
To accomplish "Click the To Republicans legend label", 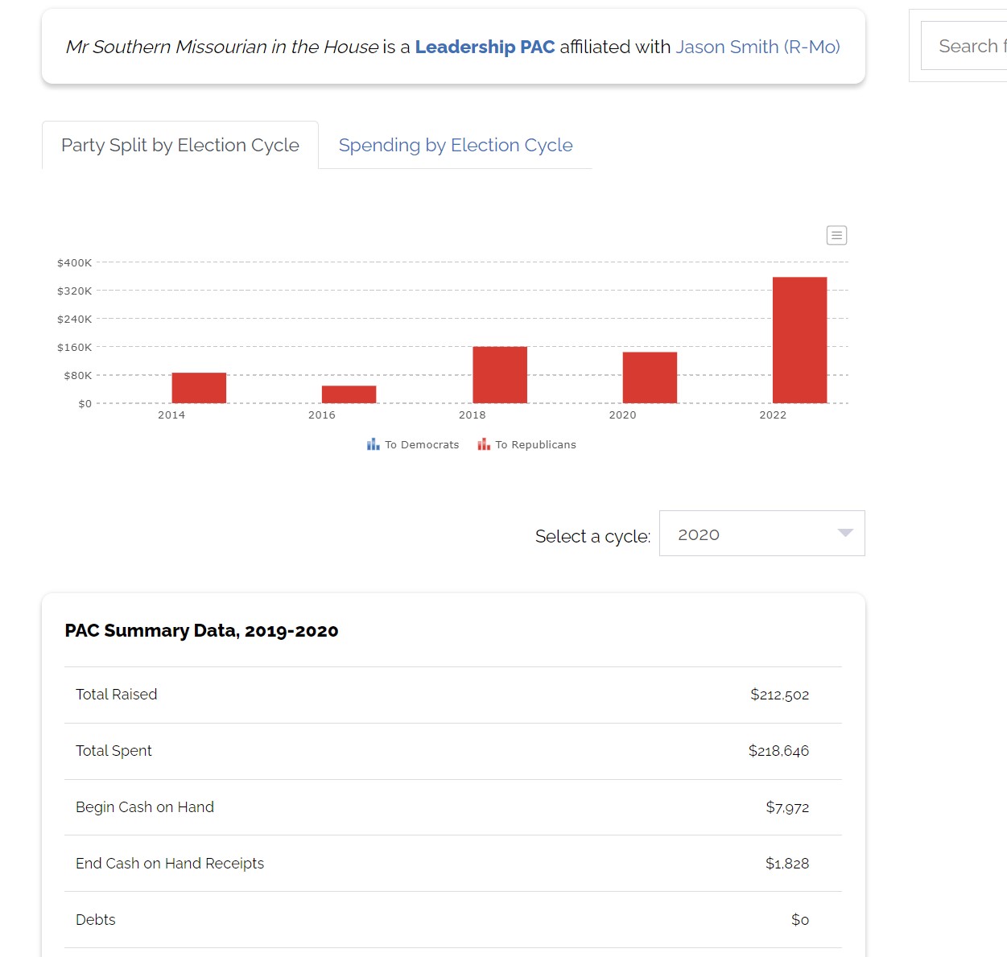I will (535, 444).
